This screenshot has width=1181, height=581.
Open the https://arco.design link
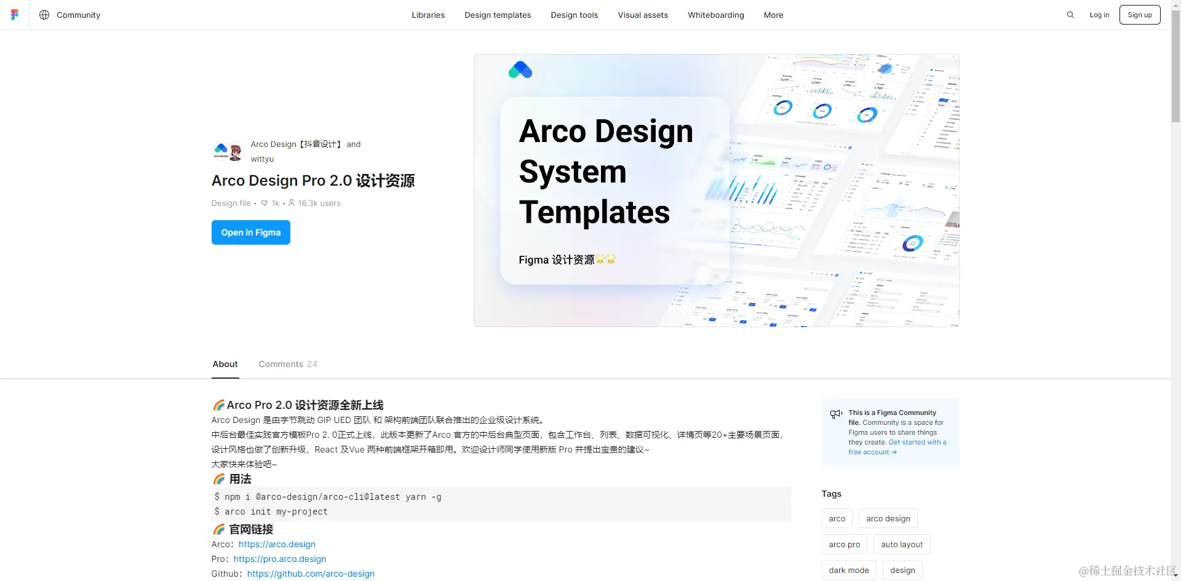click(277, 544)
